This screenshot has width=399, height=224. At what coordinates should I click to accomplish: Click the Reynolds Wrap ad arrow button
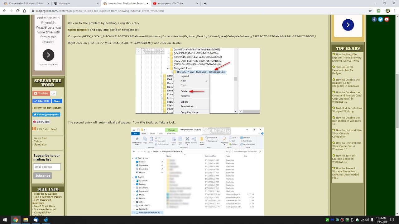[48, 55]
